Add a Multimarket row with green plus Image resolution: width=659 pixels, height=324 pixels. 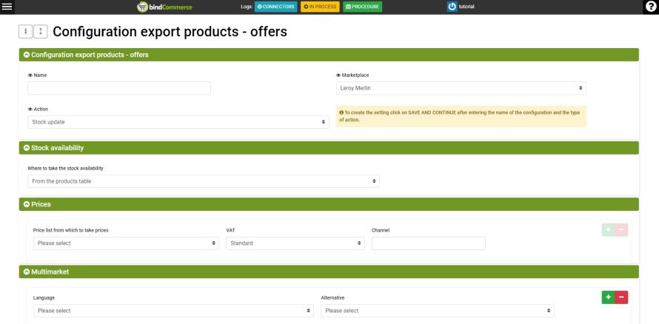pos(609,297)
